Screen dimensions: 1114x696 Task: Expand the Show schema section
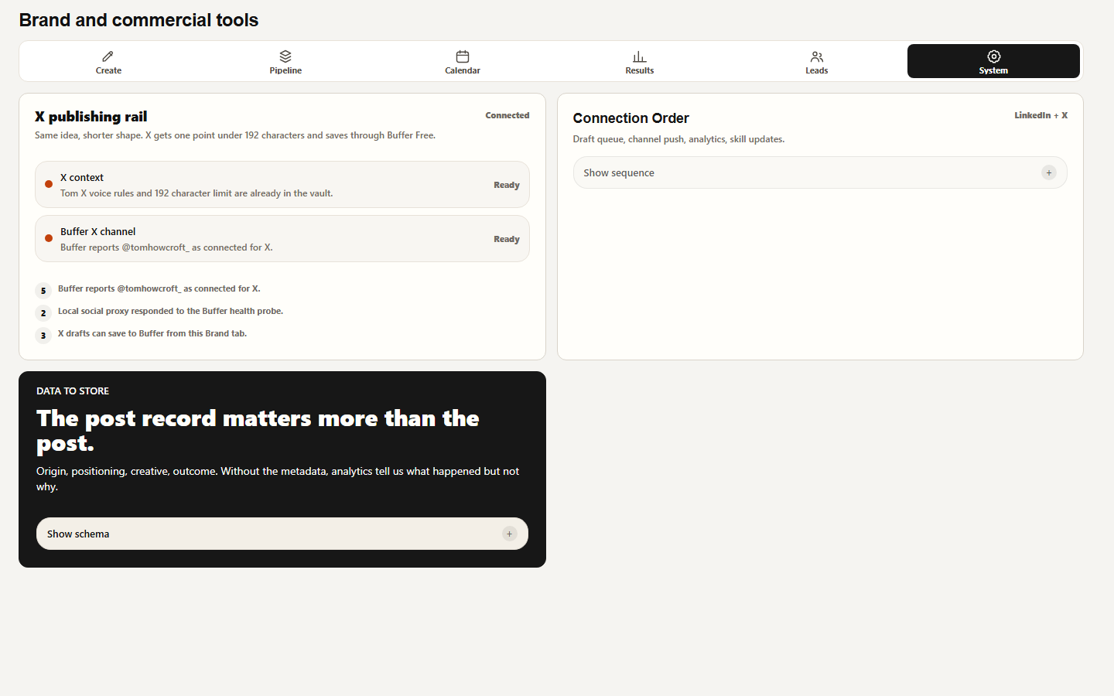pos(282,534)
